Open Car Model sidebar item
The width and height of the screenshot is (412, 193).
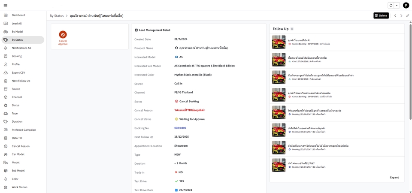coord(18,154)
